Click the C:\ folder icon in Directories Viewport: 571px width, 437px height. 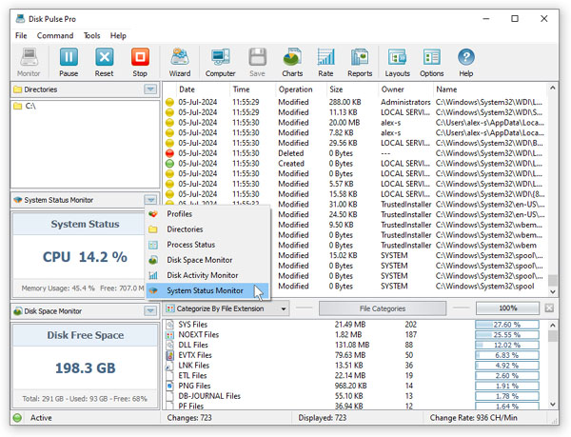click(17, 106)
